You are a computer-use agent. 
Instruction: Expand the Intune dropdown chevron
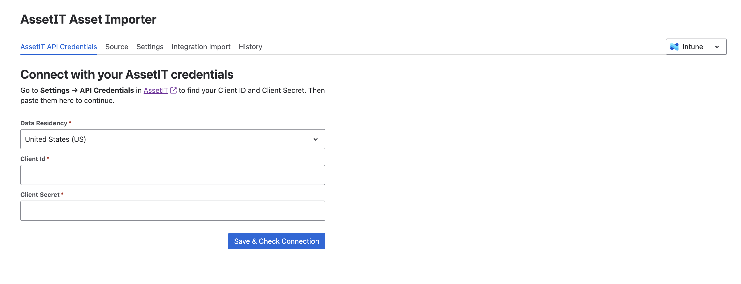pyautogui.click(x=717, y=47)
